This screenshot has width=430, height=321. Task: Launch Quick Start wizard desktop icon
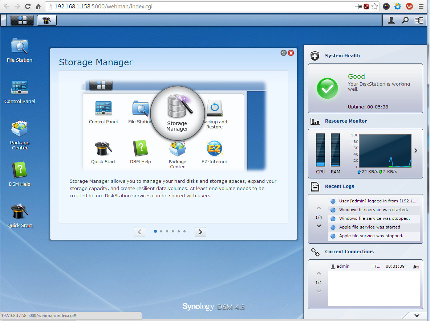point(20,216)
